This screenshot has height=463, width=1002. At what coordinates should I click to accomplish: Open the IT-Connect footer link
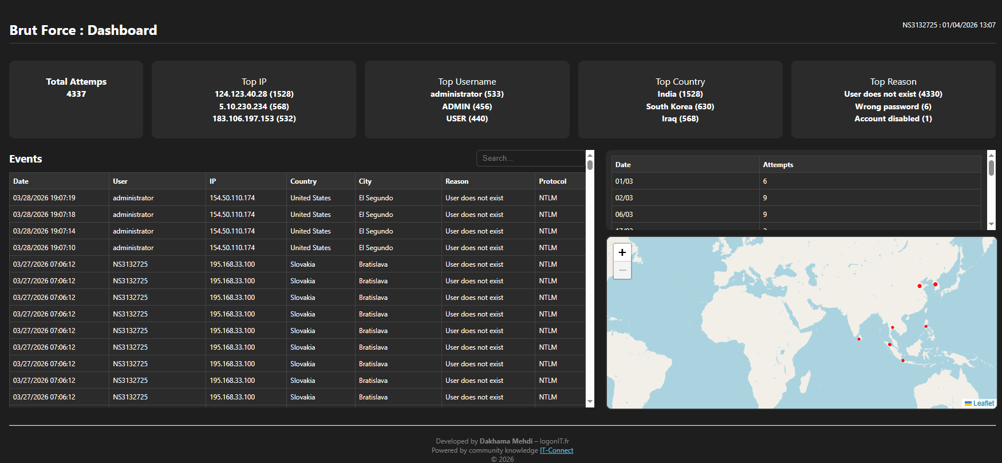[556, 450]
